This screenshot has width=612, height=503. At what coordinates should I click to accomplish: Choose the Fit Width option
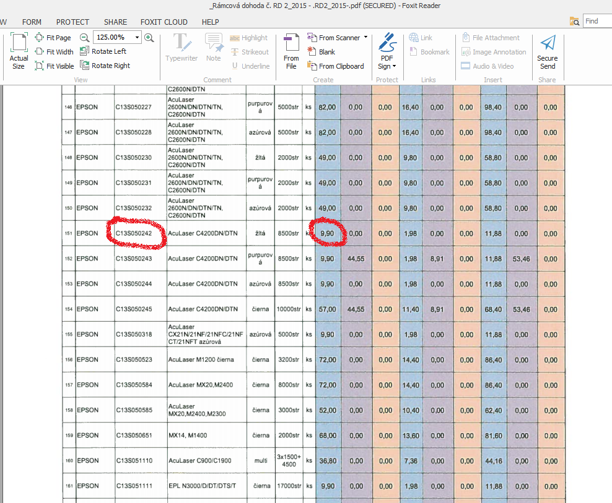pyautogui.click(x=54, y=52)
